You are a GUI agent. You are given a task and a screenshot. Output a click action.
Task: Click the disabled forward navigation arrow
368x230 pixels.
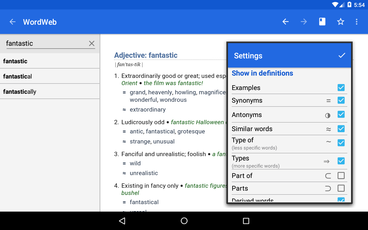coord(304,22)
